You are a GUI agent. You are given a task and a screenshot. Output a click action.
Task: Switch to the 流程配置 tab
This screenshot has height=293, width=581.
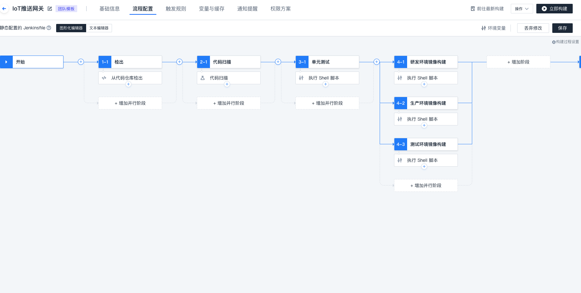(143, 9)
